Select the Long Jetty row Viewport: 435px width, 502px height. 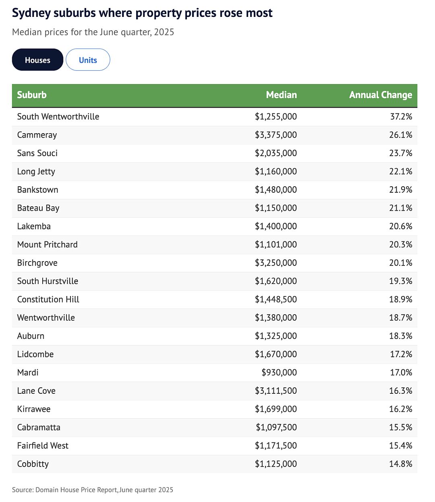[x=215, y=172]
